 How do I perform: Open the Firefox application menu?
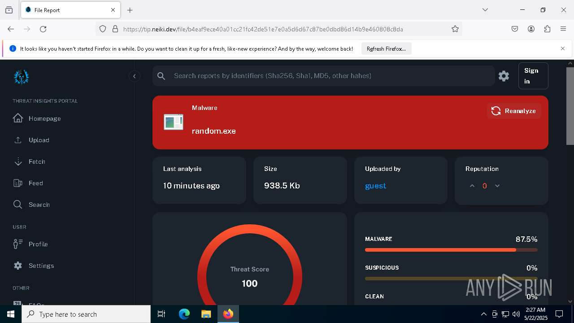pyautogui.click(x=563, y=29)
